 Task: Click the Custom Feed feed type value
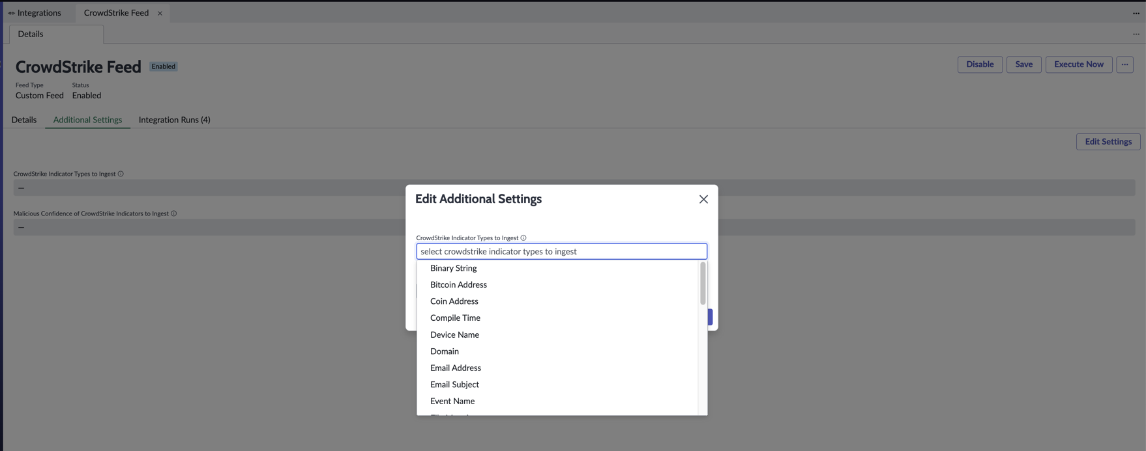[40, 96]
